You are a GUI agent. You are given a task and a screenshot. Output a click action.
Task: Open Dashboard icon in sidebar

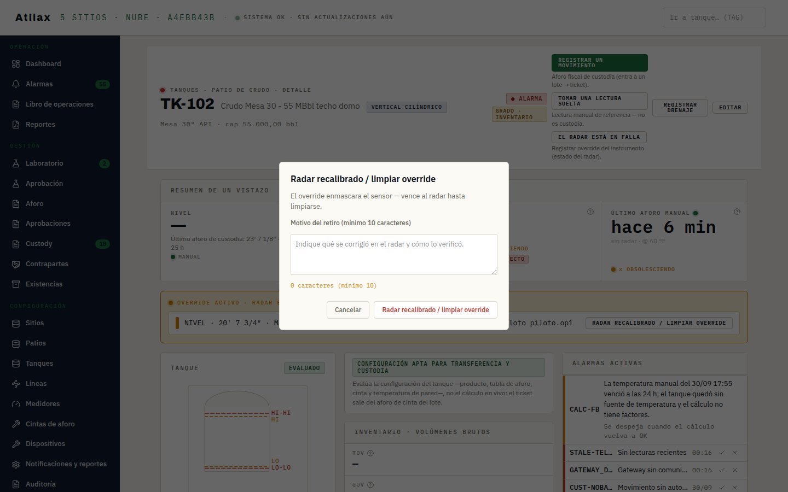coord(16,64)
